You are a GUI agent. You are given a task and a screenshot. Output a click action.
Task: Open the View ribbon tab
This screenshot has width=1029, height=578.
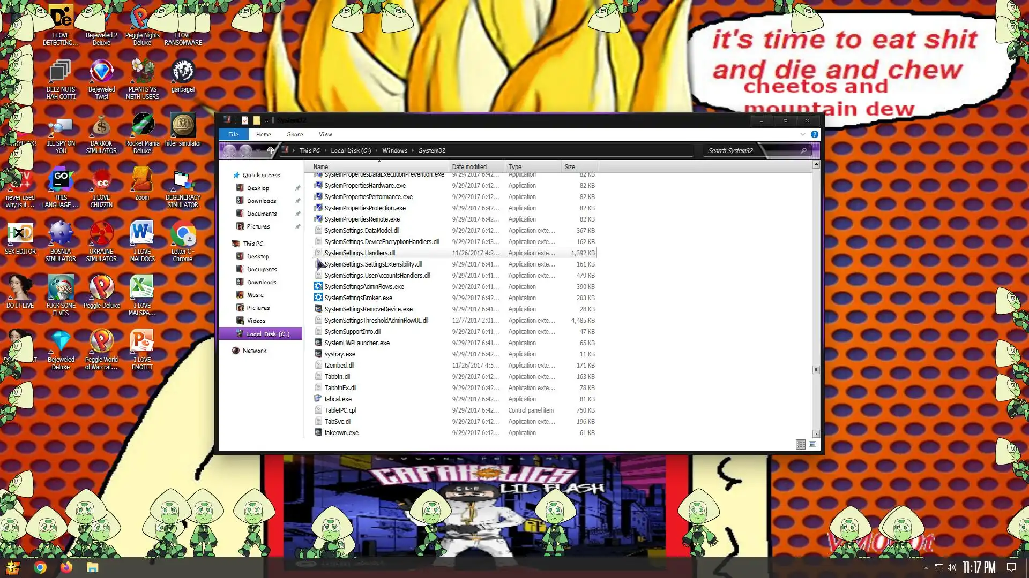[325, 134]
